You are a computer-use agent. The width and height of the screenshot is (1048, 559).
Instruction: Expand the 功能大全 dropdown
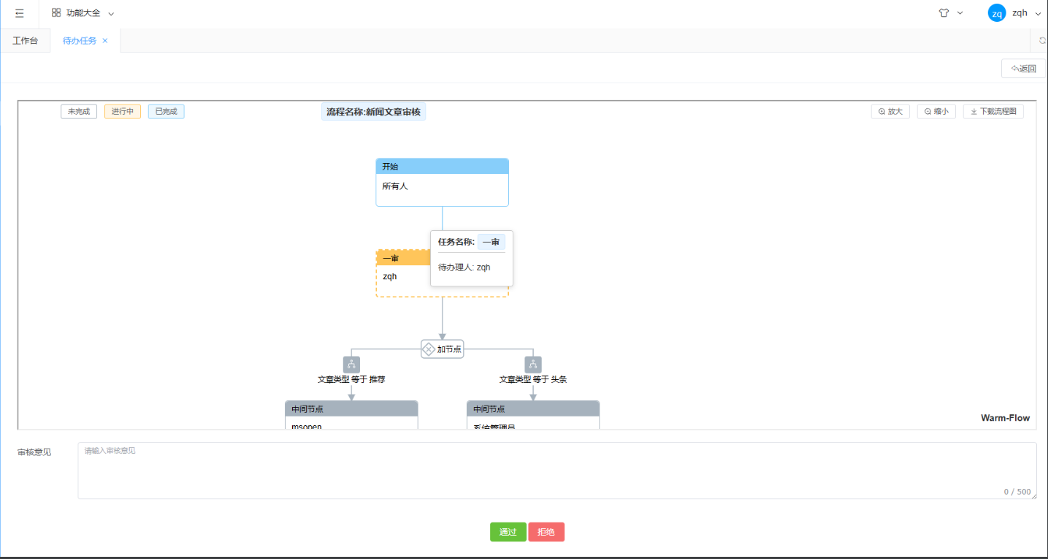point(111,14)
